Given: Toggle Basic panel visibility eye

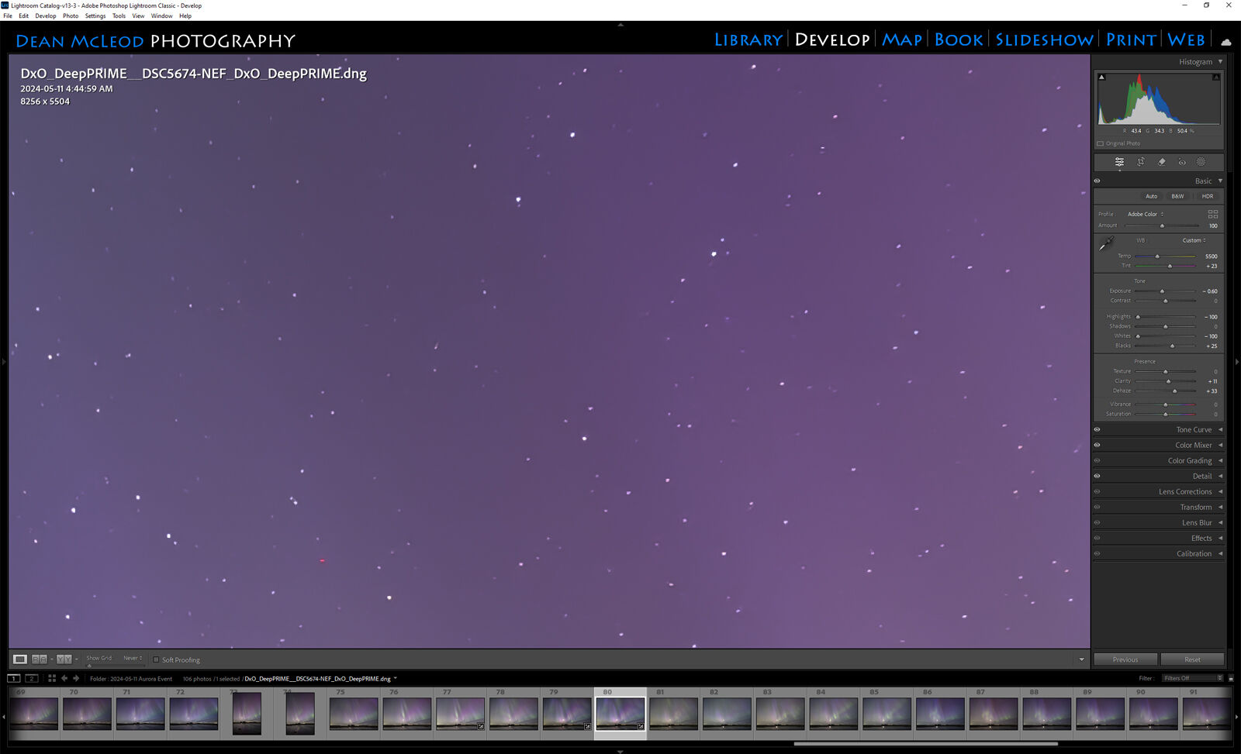Looking at the screenshot, I should point(1097,181).
